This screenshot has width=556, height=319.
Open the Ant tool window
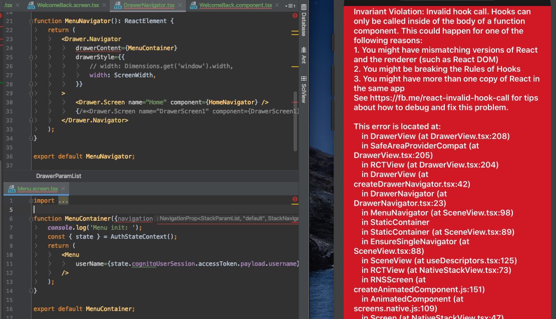pyautogui.click(x=304, y=55)
